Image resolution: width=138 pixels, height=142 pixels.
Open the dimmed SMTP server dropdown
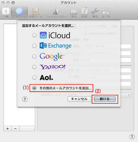click(x=126, y=95)
